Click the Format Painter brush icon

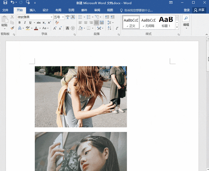[12, 28]
